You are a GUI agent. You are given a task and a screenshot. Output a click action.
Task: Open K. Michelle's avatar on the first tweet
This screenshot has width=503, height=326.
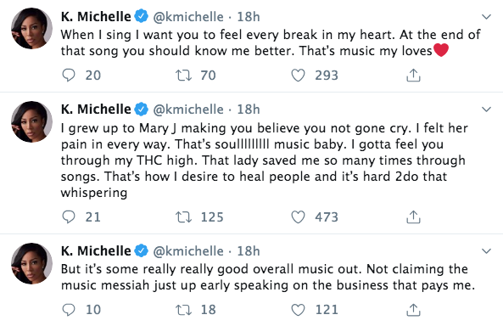31,29
